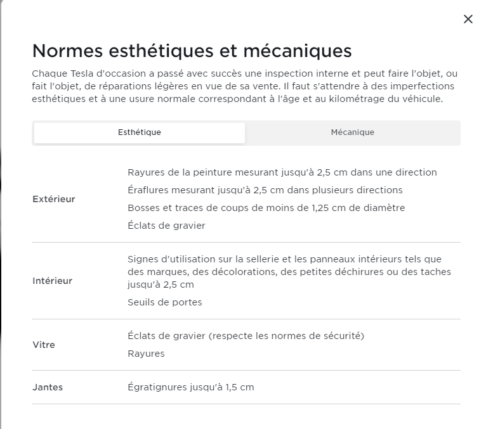Switch to the Mécanique tab

click(x=352, y=132)
